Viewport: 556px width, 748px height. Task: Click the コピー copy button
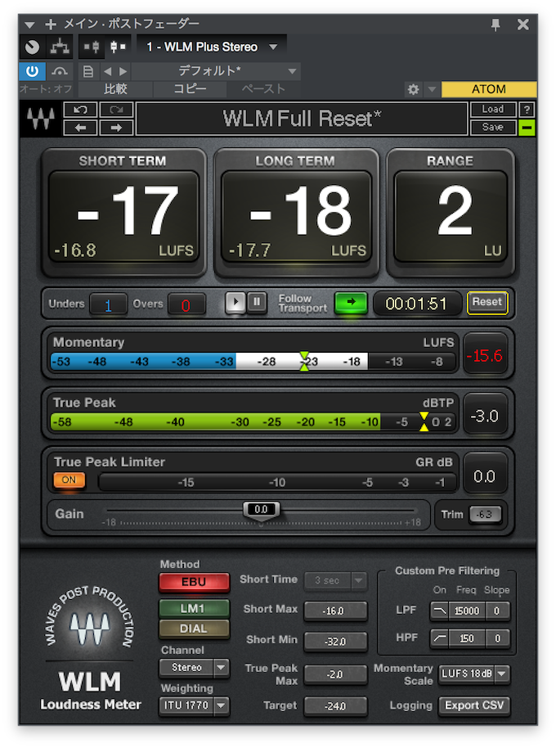(190, 89)
